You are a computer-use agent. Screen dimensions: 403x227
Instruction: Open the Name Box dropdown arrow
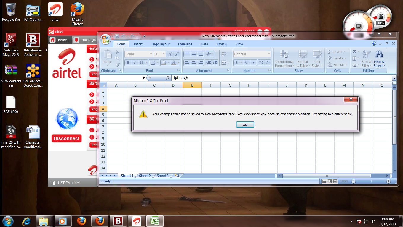(x=144, y=78)
